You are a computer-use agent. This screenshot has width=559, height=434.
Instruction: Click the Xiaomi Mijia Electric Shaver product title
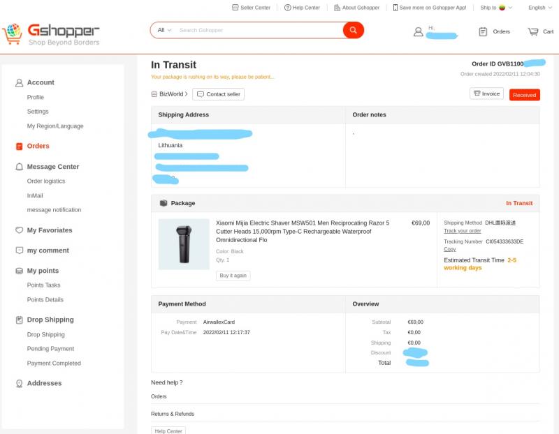pos(303,232)
